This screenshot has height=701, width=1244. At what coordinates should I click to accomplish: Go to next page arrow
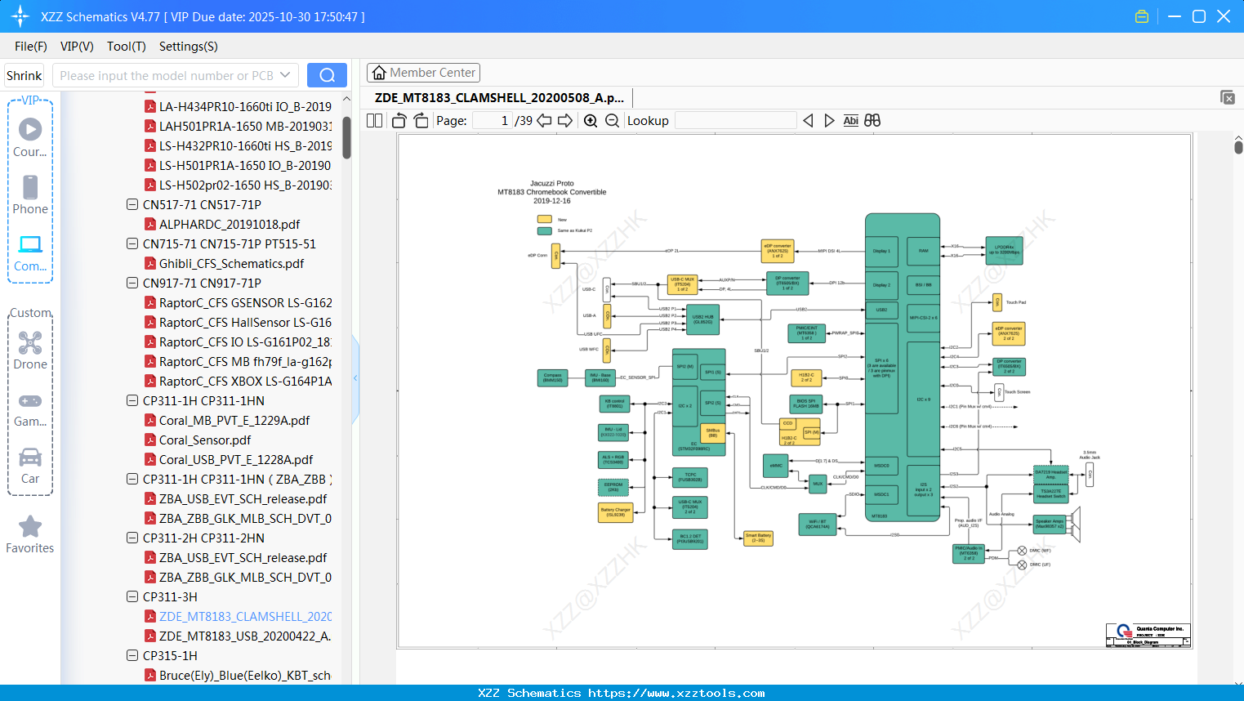point(565,121)
